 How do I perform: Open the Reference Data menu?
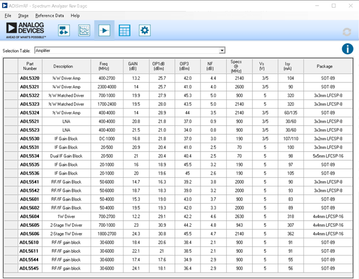[50, 15]
